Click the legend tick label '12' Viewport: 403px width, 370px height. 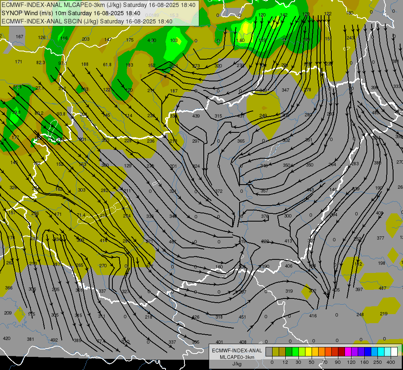tap(285, 362)
